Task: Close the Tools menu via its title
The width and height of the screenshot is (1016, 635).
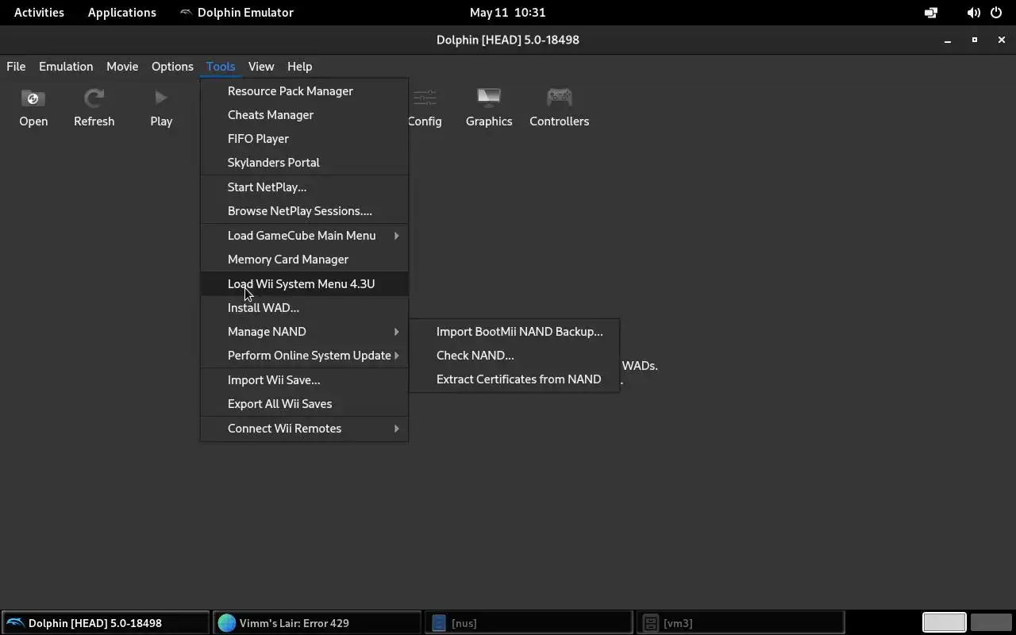Action: [221, 67]
